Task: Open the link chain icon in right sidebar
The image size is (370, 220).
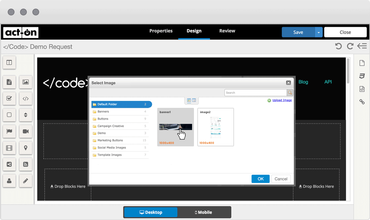Action: click(x=362, y=102)
